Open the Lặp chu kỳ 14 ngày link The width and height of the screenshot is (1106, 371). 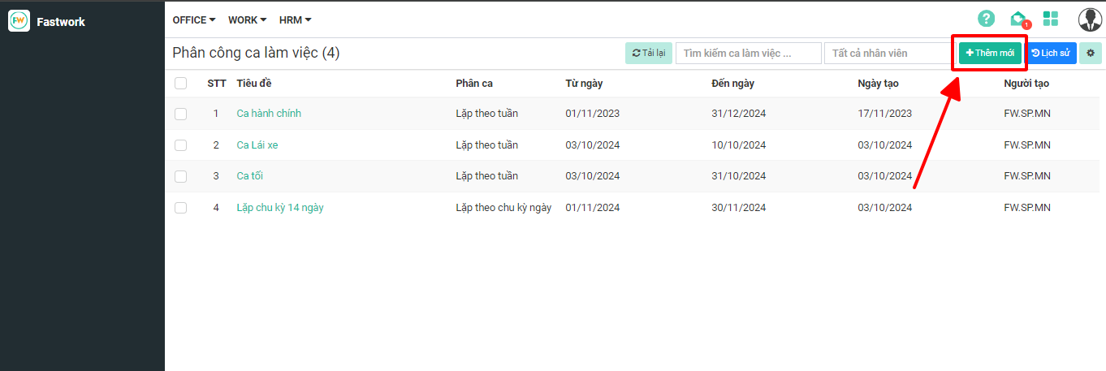coord(280,208)
